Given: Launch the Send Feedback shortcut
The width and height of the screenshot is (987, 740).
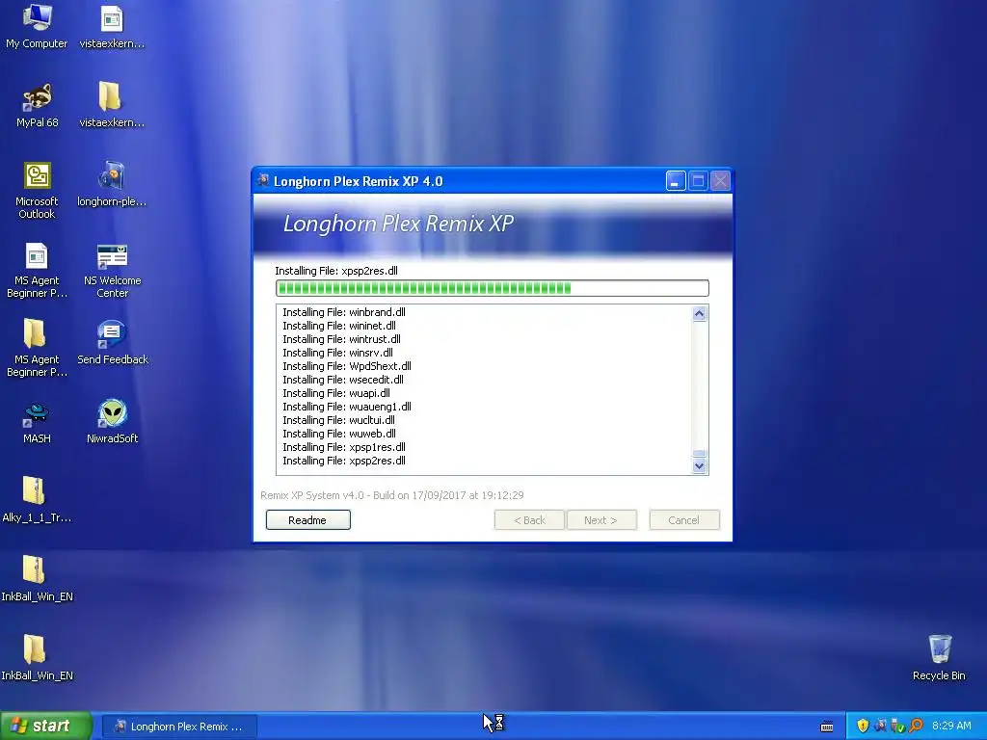Looking at the screenshot, I should 112,342.
